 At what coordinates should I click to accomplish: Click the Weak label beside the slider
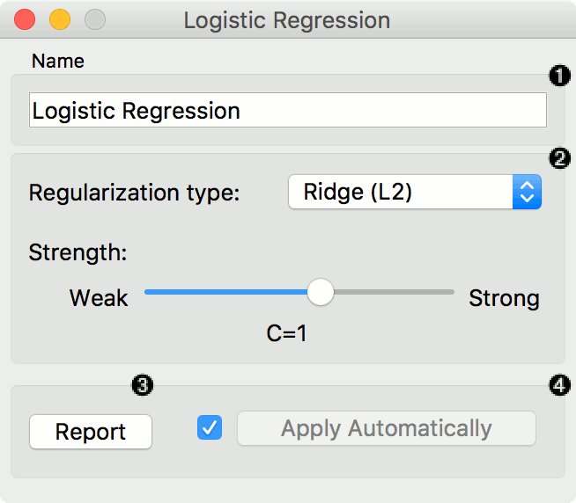pos(99,298)
